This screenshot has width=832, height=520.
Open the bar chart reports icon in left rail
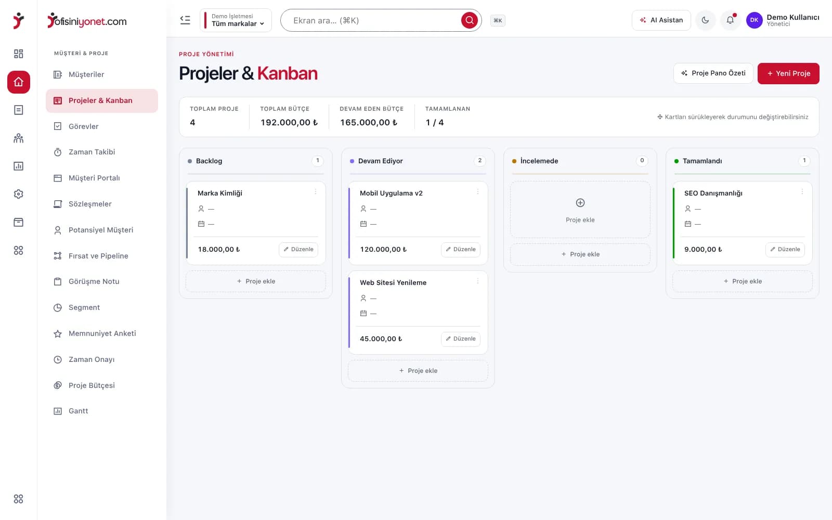pos(18,166)
